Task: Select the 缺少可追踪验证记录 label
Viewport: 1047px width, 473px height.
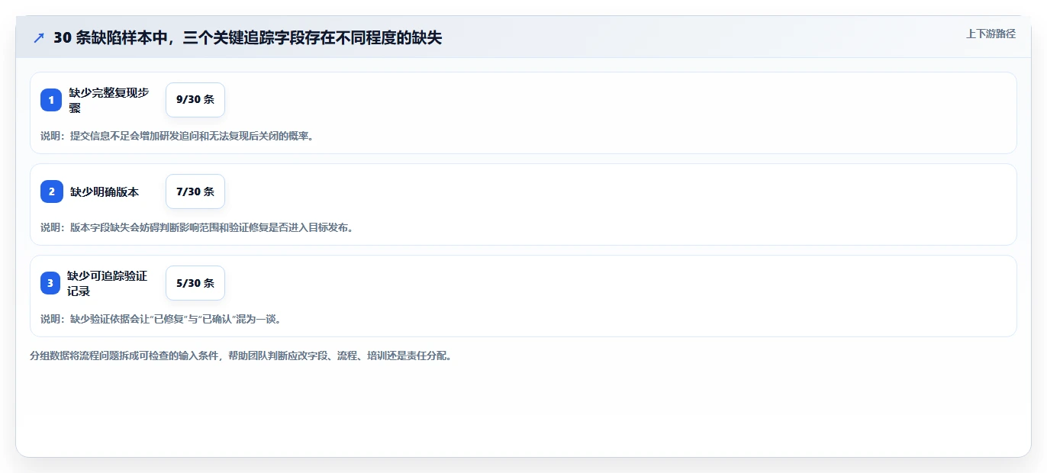Action: point(108,283)
